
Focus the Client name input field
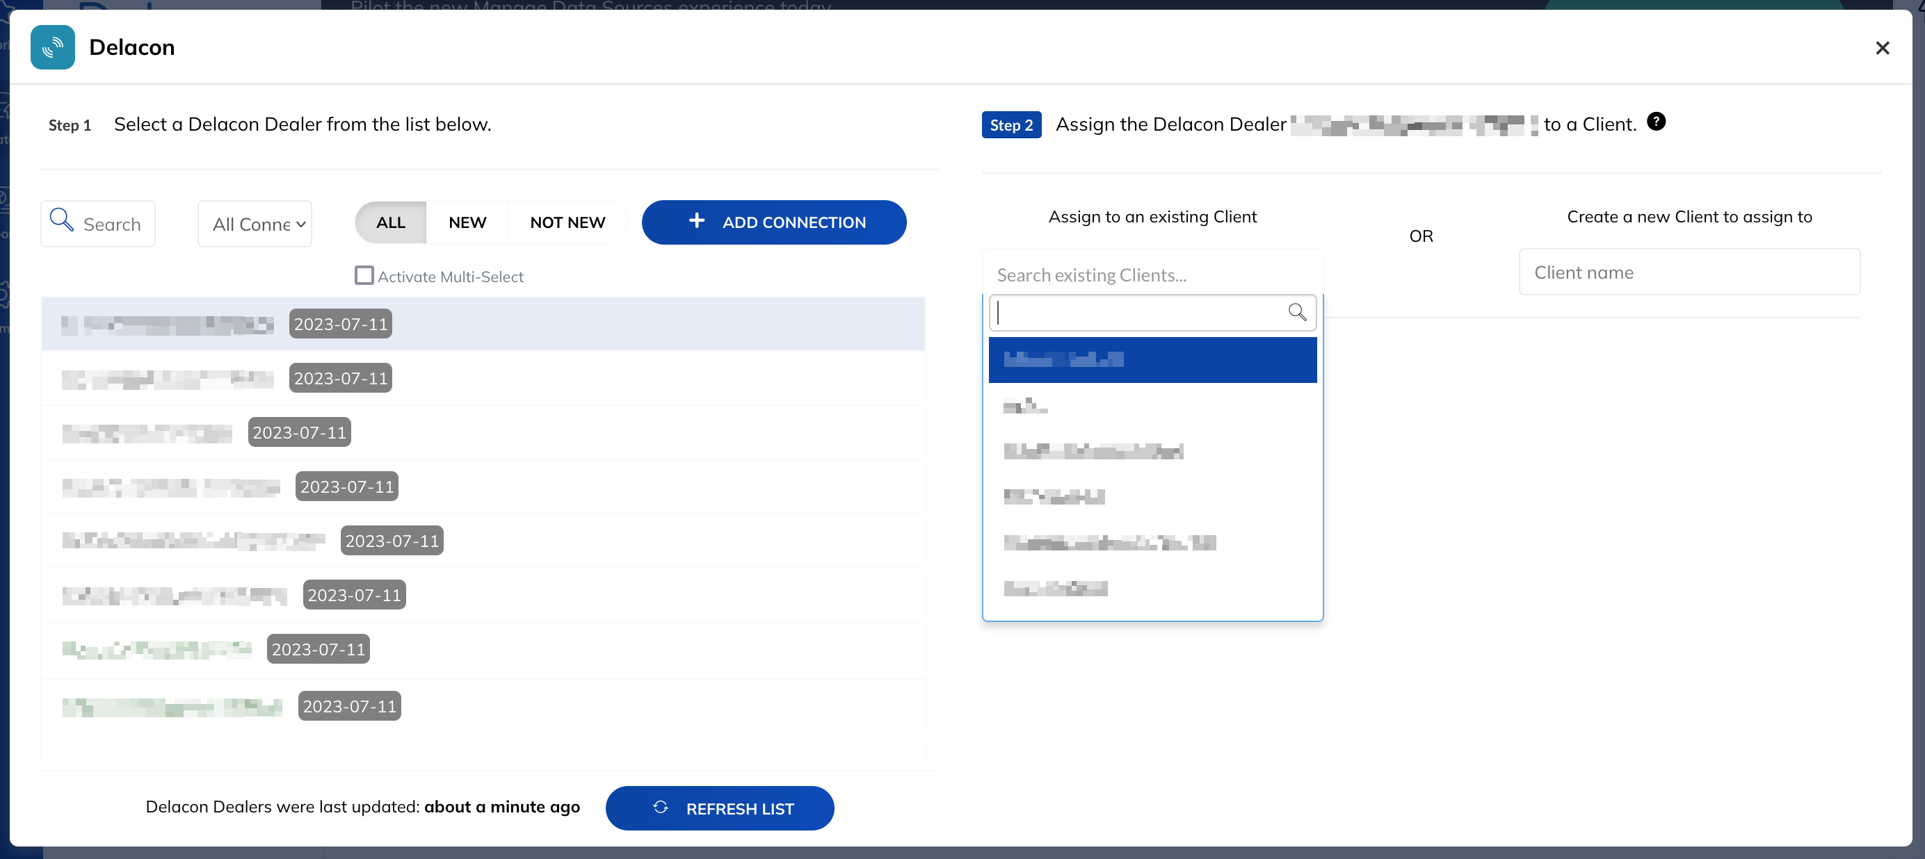point(1689,272)
